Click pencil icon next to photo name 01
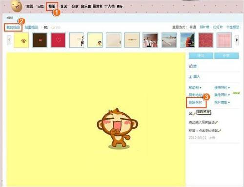 point(194,114)
